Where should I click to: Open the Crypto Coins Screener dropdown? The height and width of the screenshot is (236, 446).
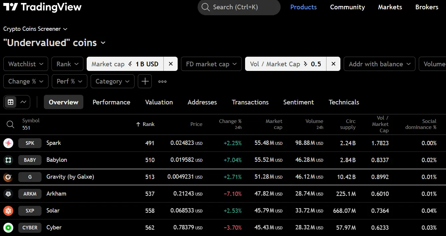pyautogui.click(x=35, y=29)
